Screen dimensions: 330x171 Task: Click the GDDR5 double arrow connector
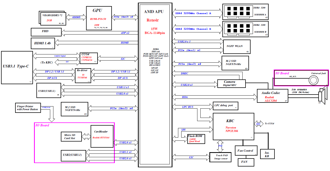[x=76, y=17]
